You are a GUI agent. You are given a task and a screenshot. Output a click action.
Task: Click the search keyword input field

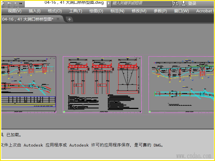pos(141,3)
